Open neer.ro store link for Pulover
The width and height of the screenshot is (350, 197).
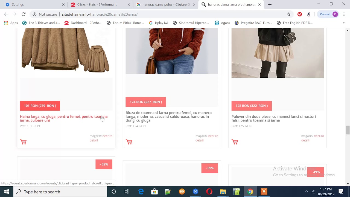coord(319,136)
